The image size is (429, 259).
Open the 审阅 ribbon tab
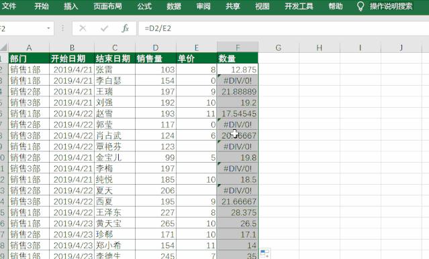tap(203, 6)
